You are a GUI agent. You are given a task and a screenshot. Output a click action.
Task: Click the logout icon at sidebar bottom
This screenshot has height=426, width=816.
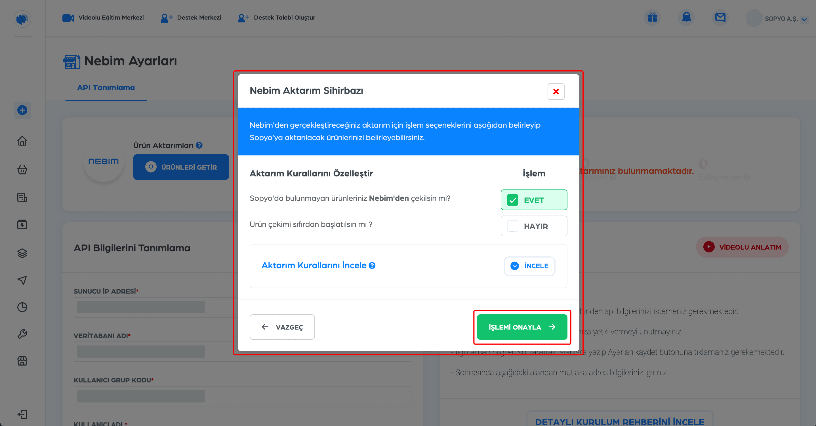coord(22,414)
